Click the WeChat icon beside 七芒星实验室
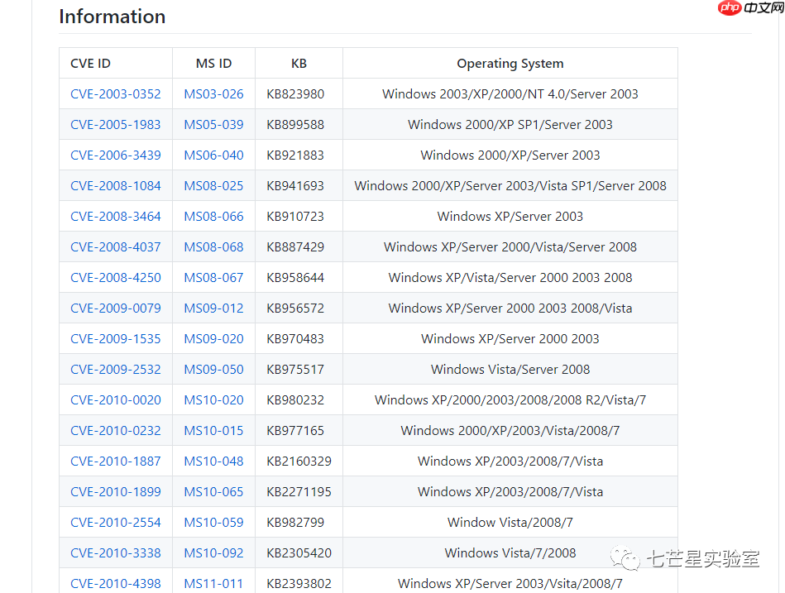The height and width of the screenshot is (593, 785). pyautogui.click(x=625, y=560)
